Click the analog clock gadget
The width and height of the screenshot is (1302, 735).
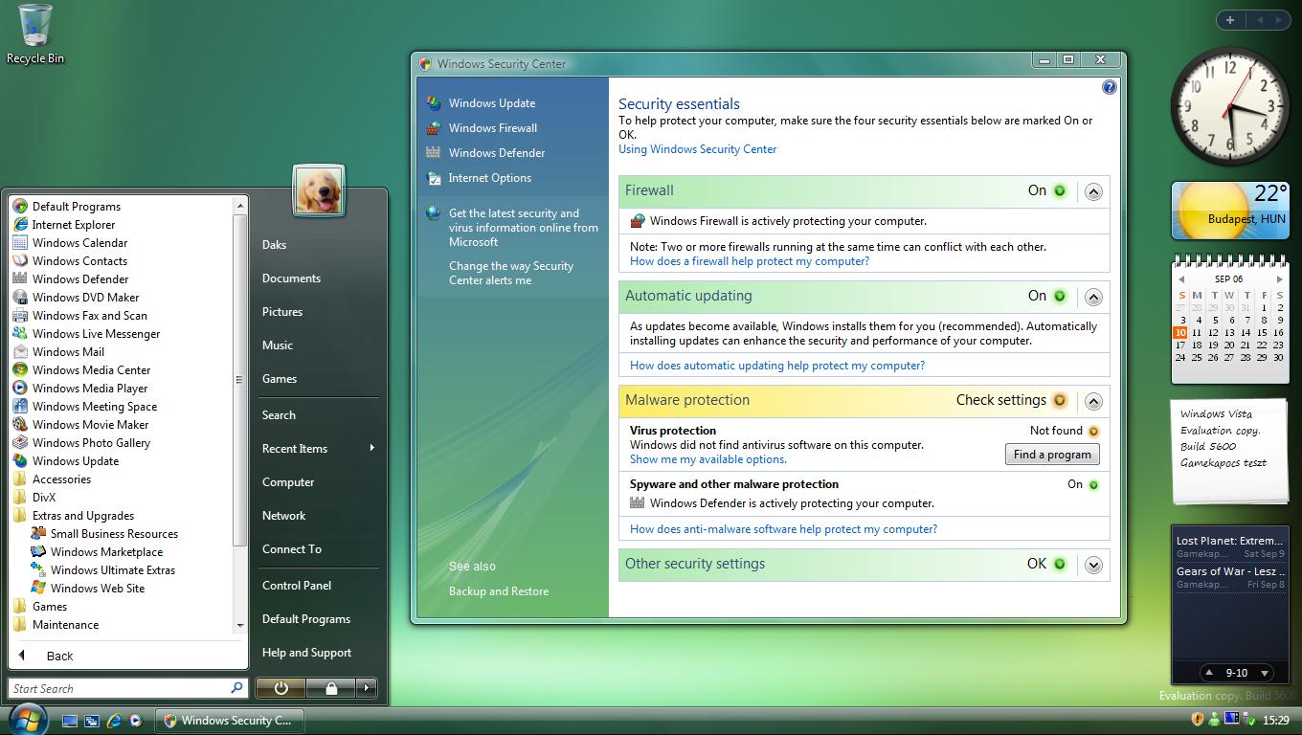[x=1229, y=105]
